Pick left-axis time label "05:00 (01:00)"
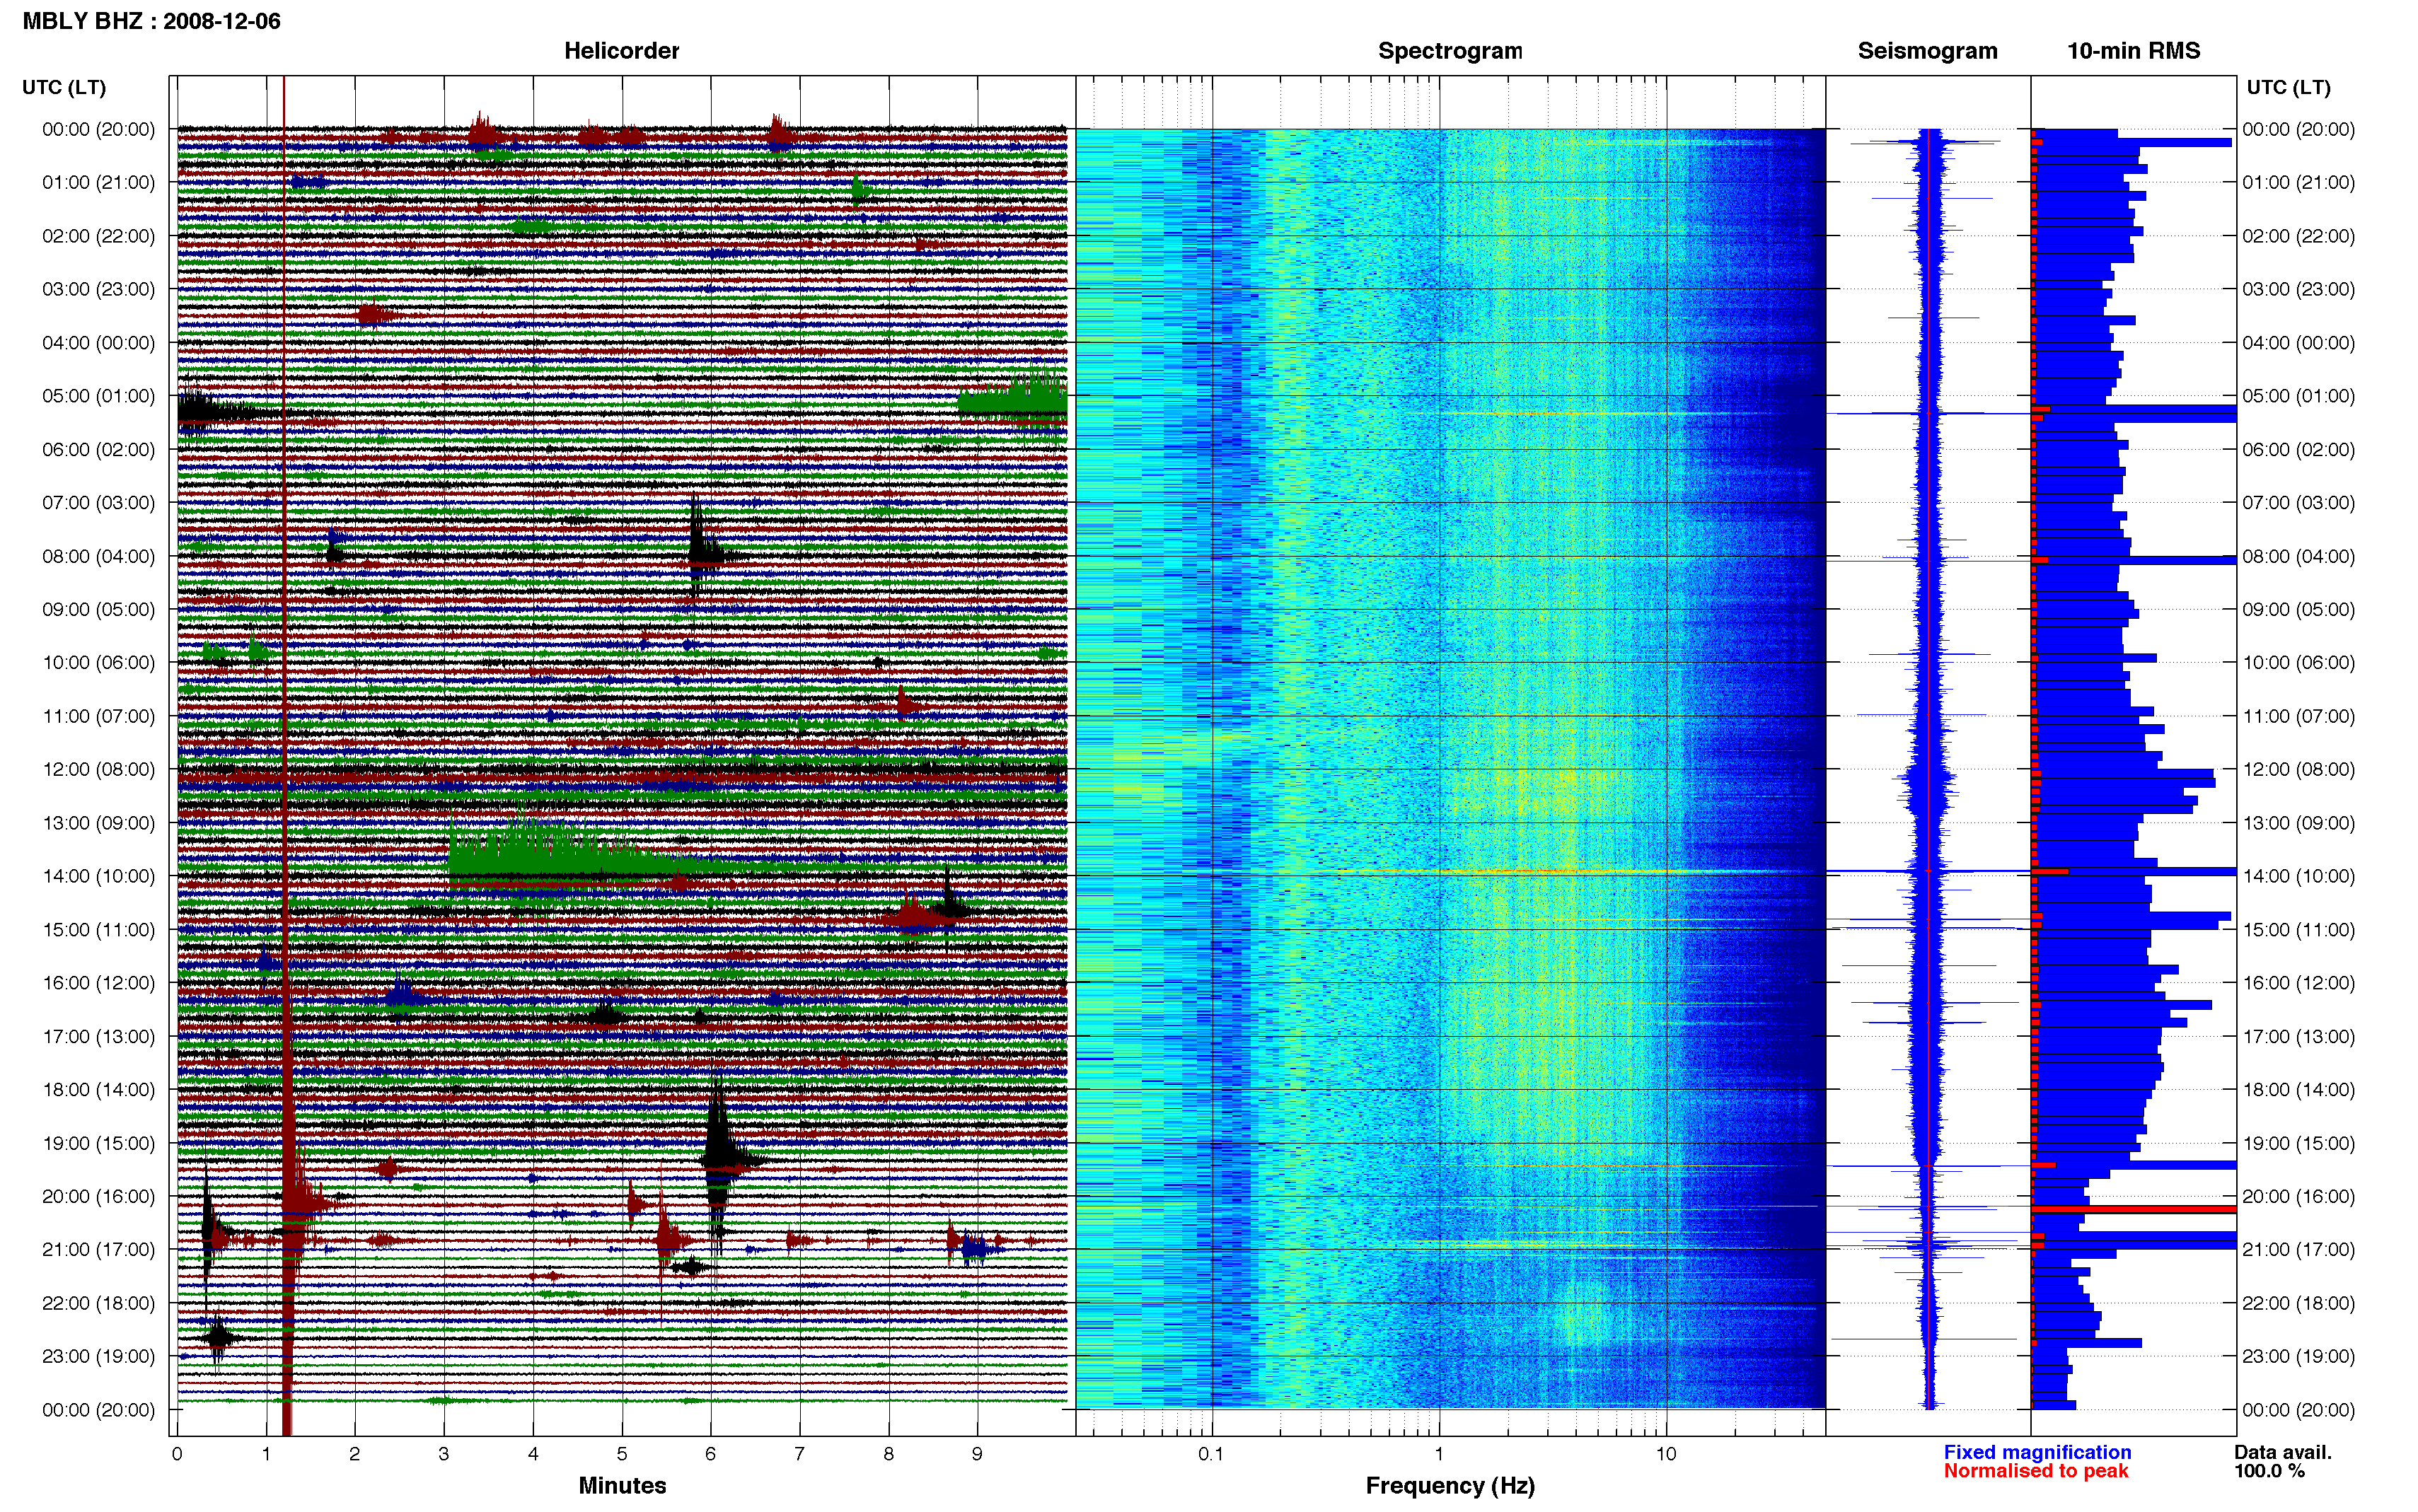This screenshot has height=1512, width=2418. (98, 396)
